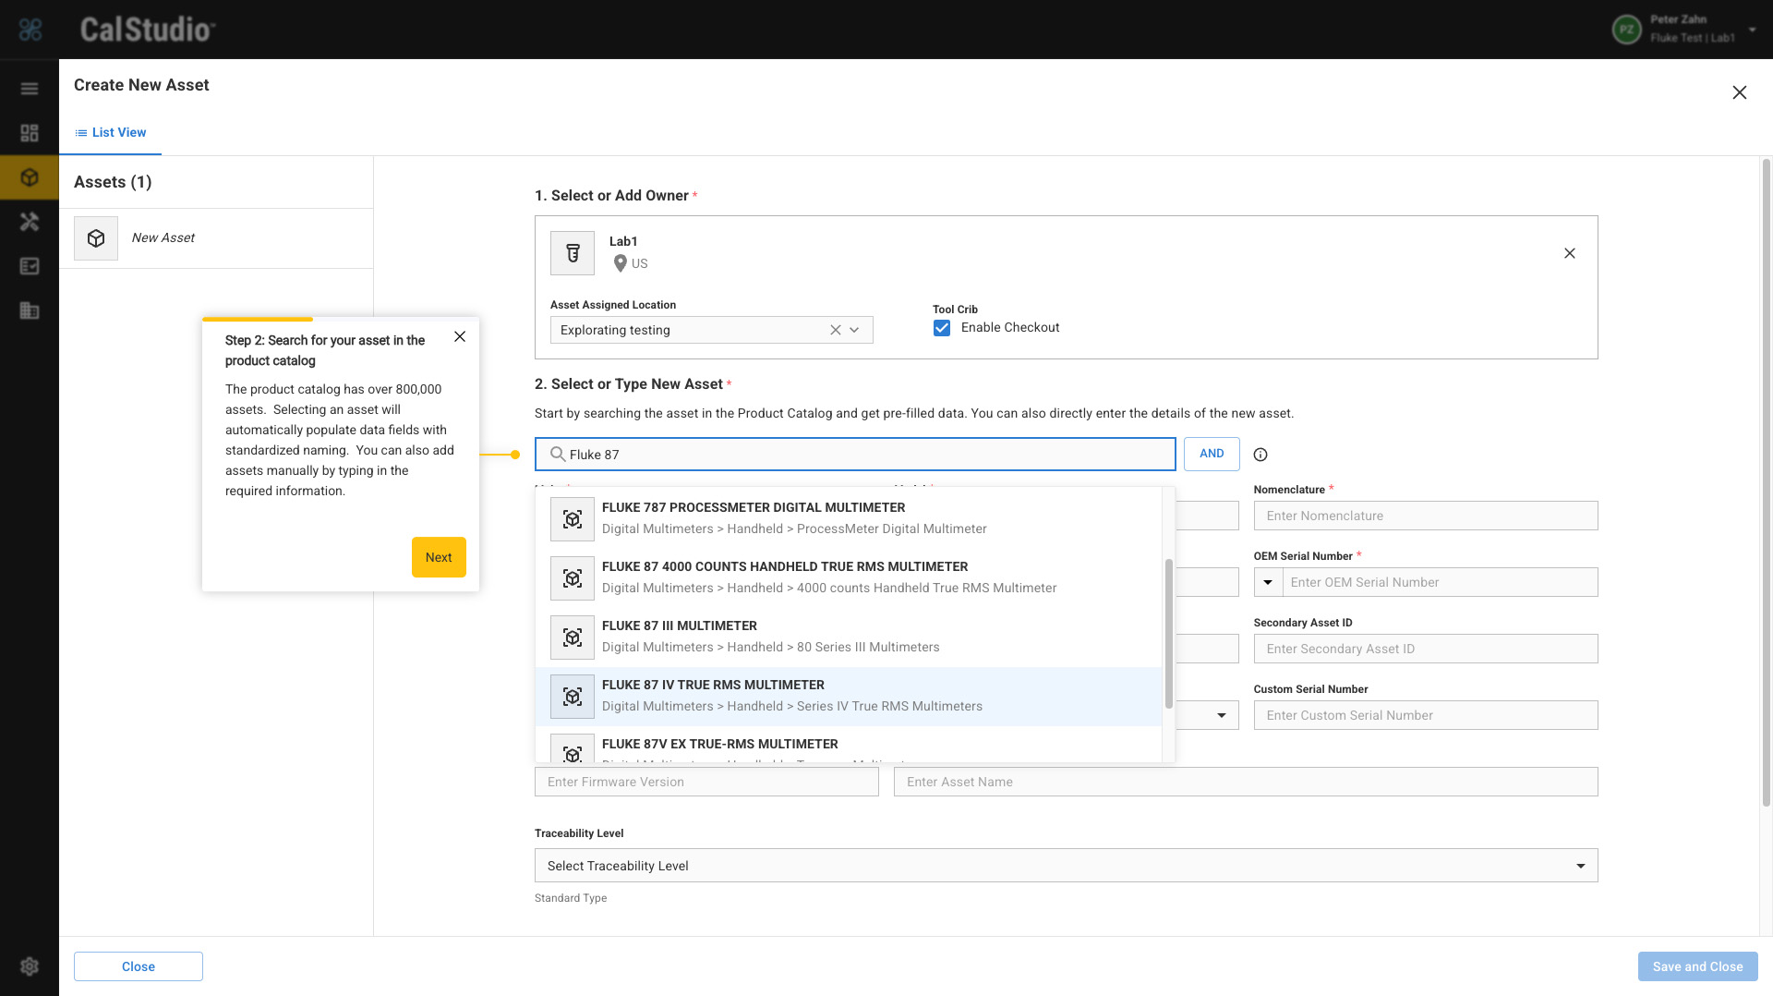Clear the Explorating testing location value
Screen dimensions: 1773x996
835,330
